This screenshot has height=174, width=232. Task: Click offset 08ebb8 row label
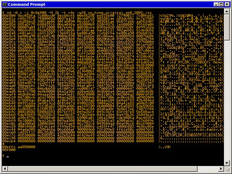click(9, 115)
